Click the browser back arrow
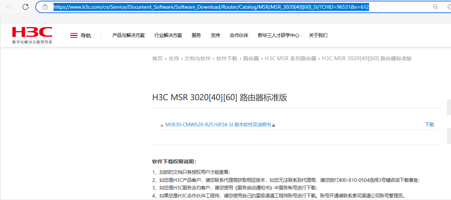The height and width of the screenshot is (200, 451). pos(10,7)
